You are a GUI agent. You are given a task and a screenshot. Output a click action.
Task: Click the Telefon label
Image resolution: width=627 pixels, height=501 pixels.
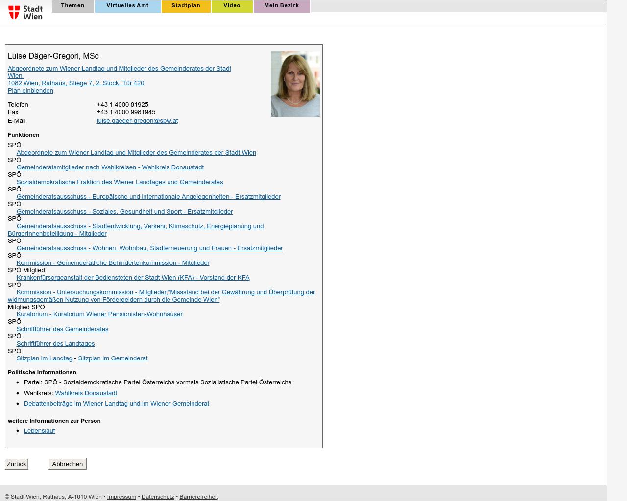(18, 105)
